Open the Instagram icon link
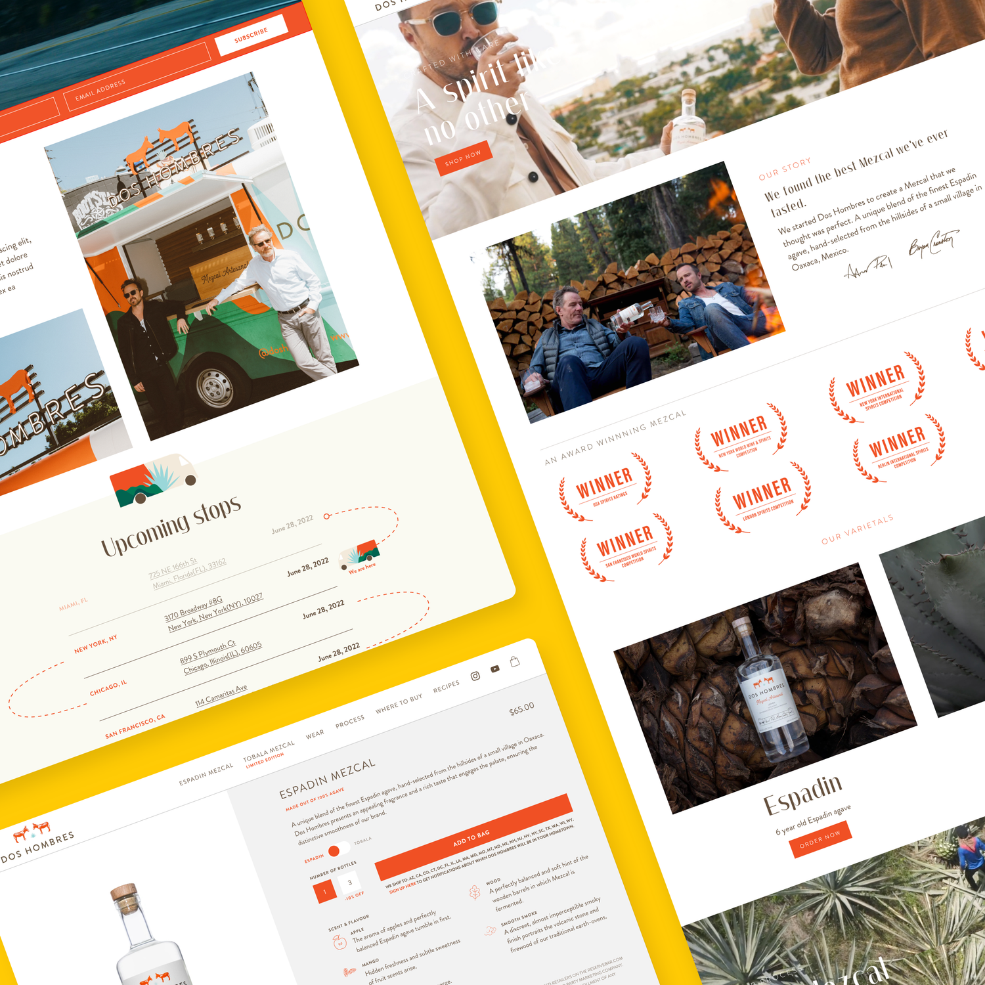985x985 pixels. click(475, 676)
